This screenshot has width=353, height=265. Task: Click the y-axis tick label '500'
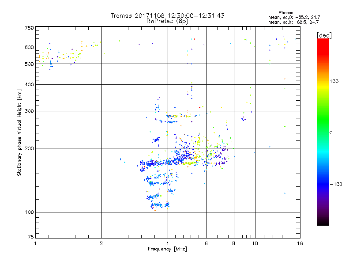tap(29, 64)
